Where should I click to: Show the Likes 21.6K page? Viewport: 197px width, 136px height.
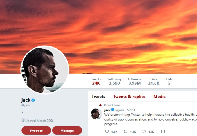click(154, 81)
